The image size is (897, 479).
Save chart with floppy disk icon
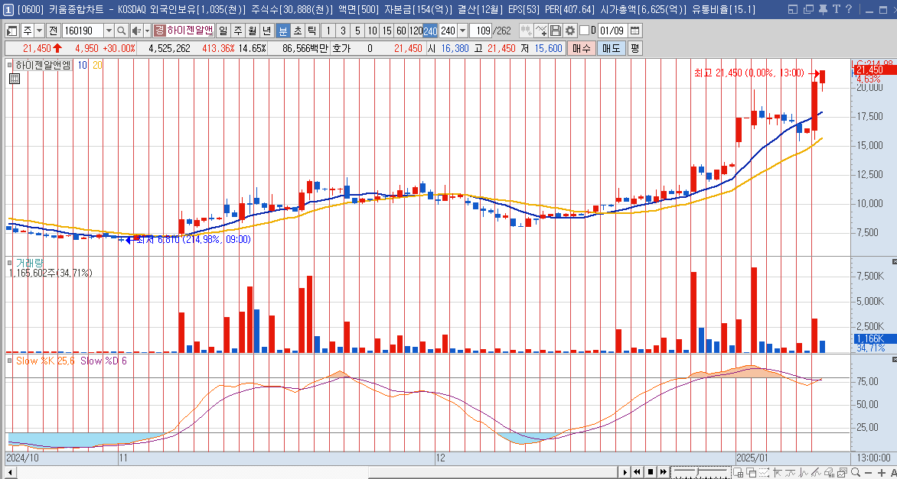point(556,31)
